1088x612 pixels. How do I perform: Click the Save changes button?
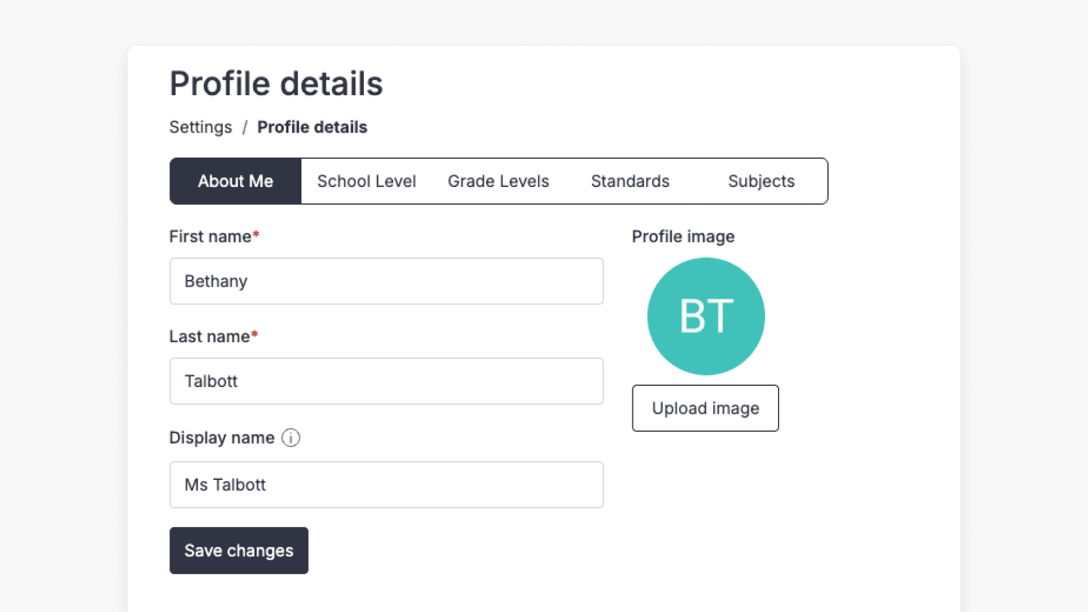click(239, 551)
